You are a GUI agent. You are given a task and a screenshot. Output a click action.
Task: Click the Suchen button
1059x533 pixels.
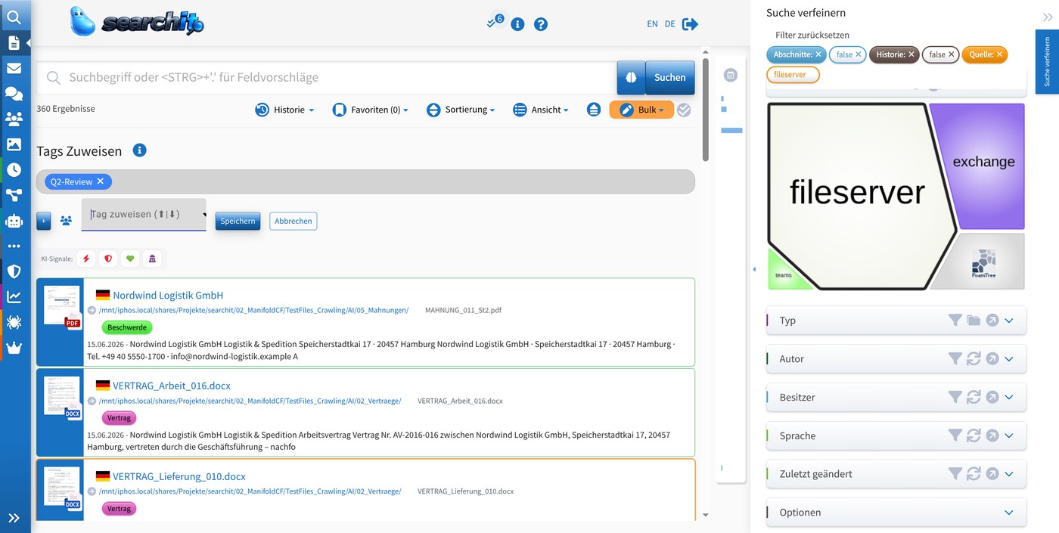670,77
